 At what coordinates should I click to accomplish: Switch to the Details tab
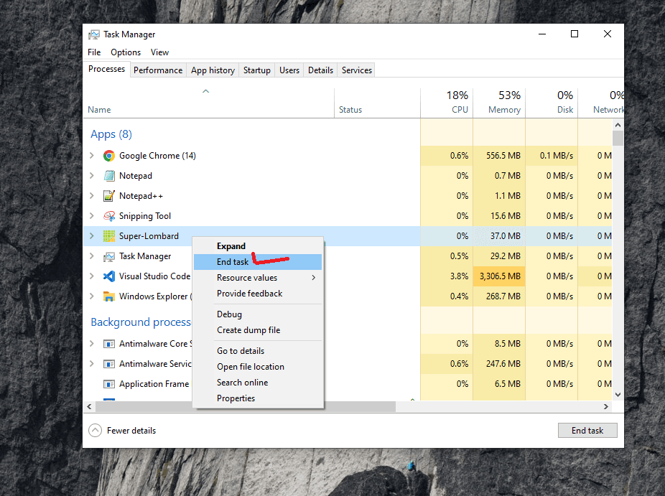click(x=320, y=70)
